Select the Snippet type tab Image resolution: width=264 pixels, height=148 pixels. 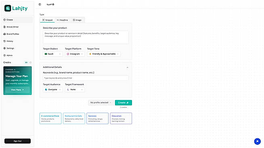point(47,20)
